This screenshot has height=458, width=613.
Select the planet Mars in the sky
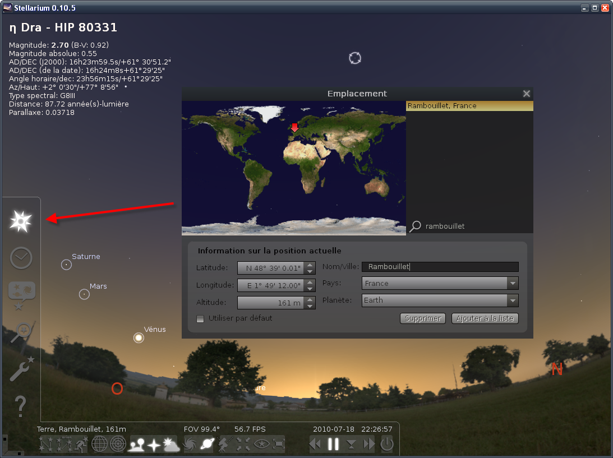85,294
